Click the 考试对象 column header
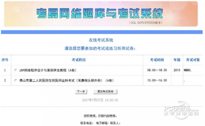Screen dimensions: 205x126 pos(193,60)
